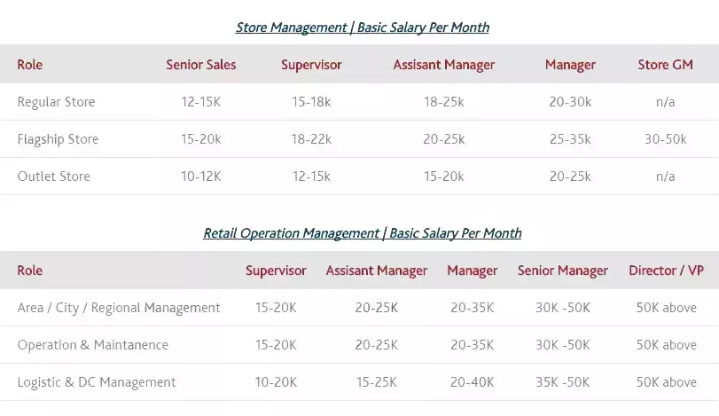Image resolution: width=719 pixels, height=416 pixels.
Task: Click the Director / VP column header
Action: pyautogui.click(x=667, y=271)
